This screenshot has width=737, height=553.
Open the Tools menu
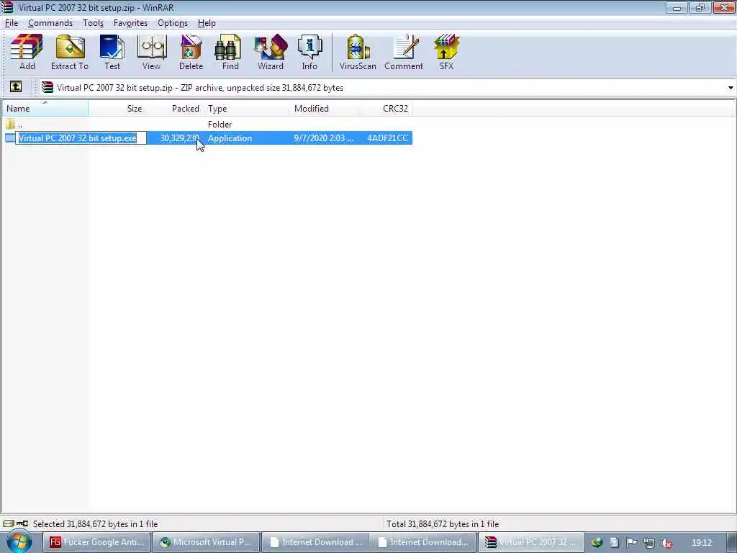[x=93, y=23]
